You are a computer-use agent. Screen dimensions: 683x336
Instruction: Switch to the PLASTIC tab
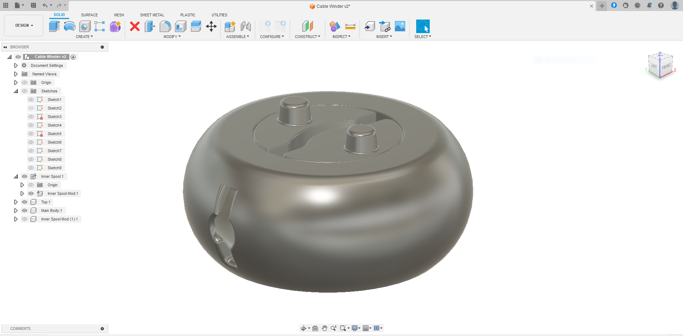coord(188,15)
